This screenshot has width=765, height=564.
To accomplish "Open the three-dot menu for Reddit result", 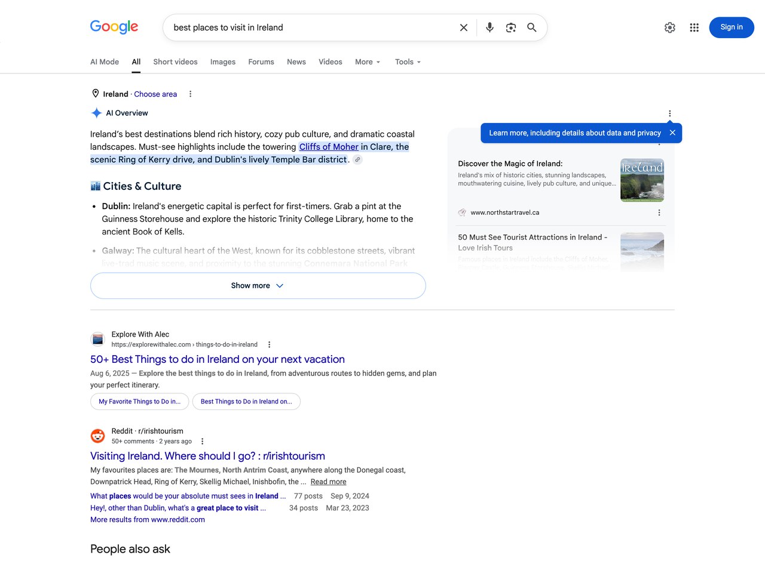I will [x=202, y=442].
